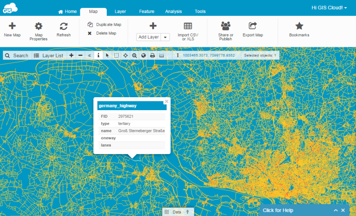Click the GIS Cloud logo

click(x=10, y=8)
